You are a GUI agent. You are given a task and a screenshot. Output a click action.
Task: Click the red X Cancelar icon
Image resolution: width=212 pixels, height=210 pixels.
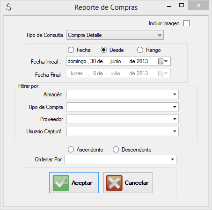click(114, 183)
